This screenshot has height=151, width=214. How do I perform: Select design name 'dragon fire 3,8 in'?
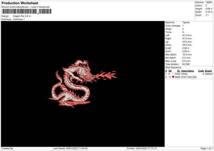(x=22, y=16)
